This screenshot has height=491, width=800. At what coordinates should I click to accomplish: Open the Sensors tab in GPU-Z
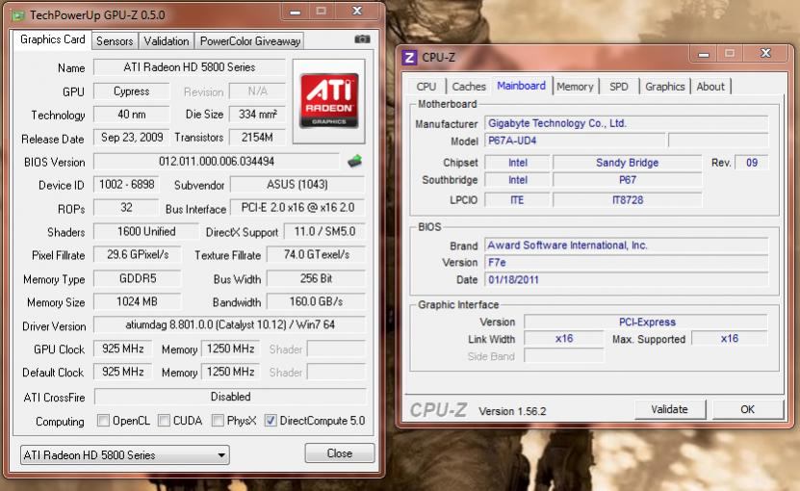[x=115, y=41]
